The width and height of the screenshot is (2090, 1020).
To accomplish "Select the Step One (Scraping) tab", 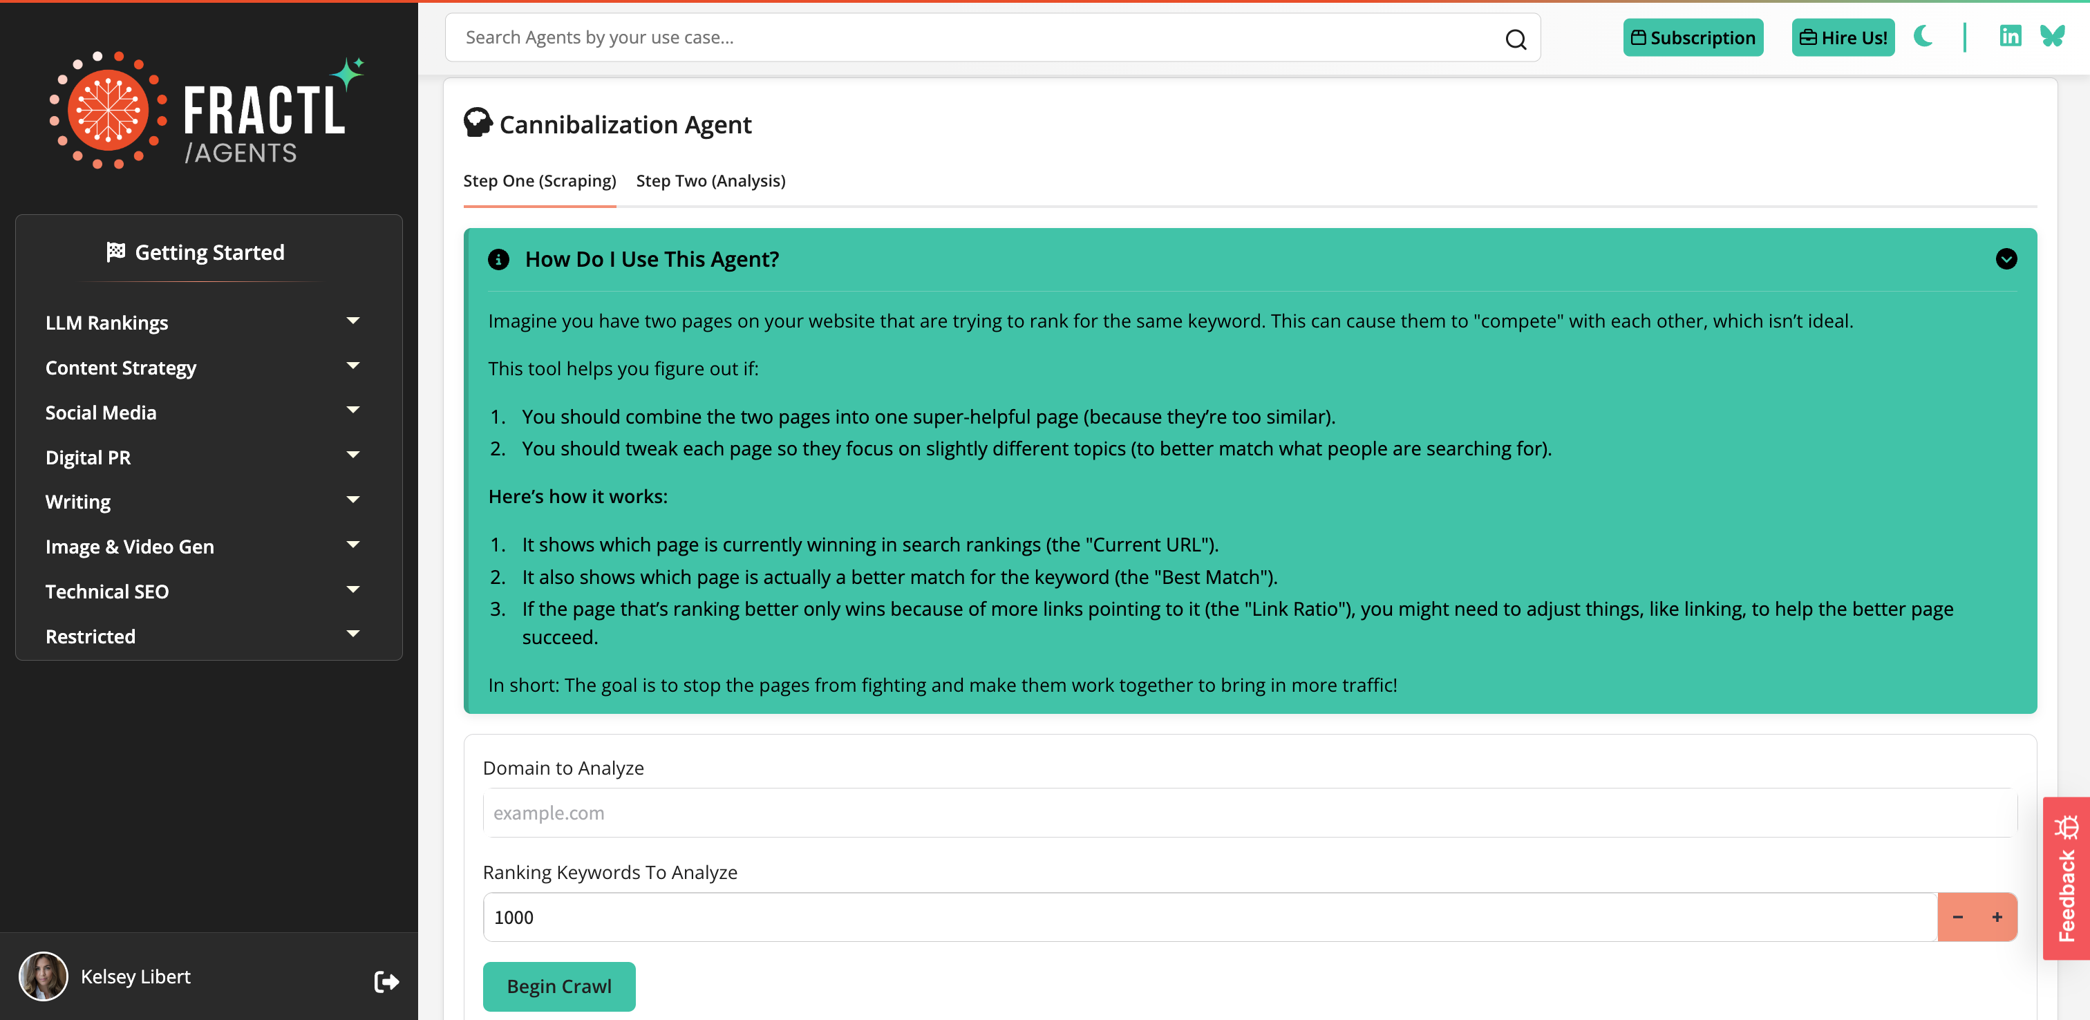I will tap(540, 180).
